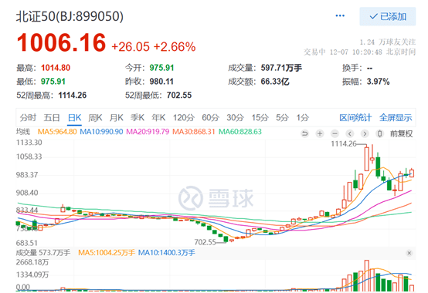Click 全屏显示 fullscreen link

point(396,118)
